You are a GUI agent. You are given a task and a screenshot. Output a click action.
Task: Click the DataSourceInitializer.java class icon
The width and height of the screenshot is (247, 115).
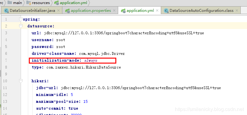coord(7,11)
